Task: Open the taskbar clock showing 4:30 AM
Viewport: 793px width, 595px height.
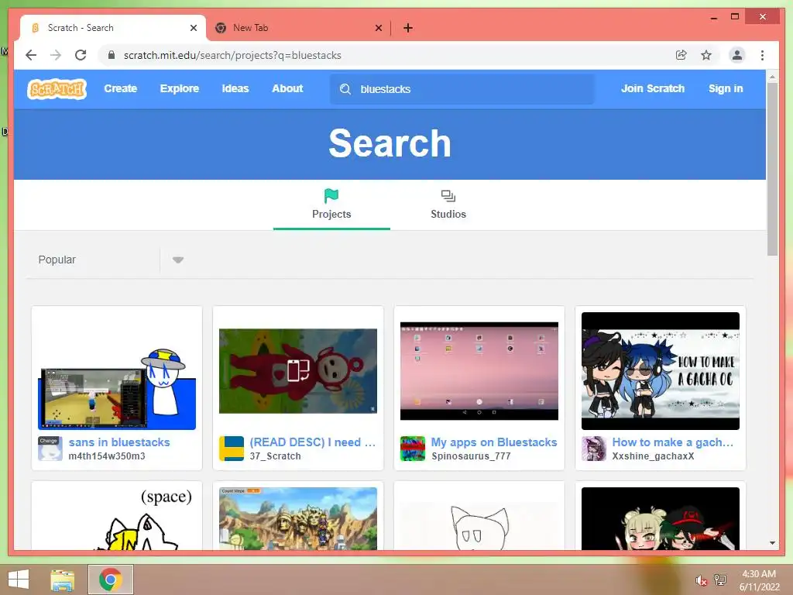Action: click(759, 580)
